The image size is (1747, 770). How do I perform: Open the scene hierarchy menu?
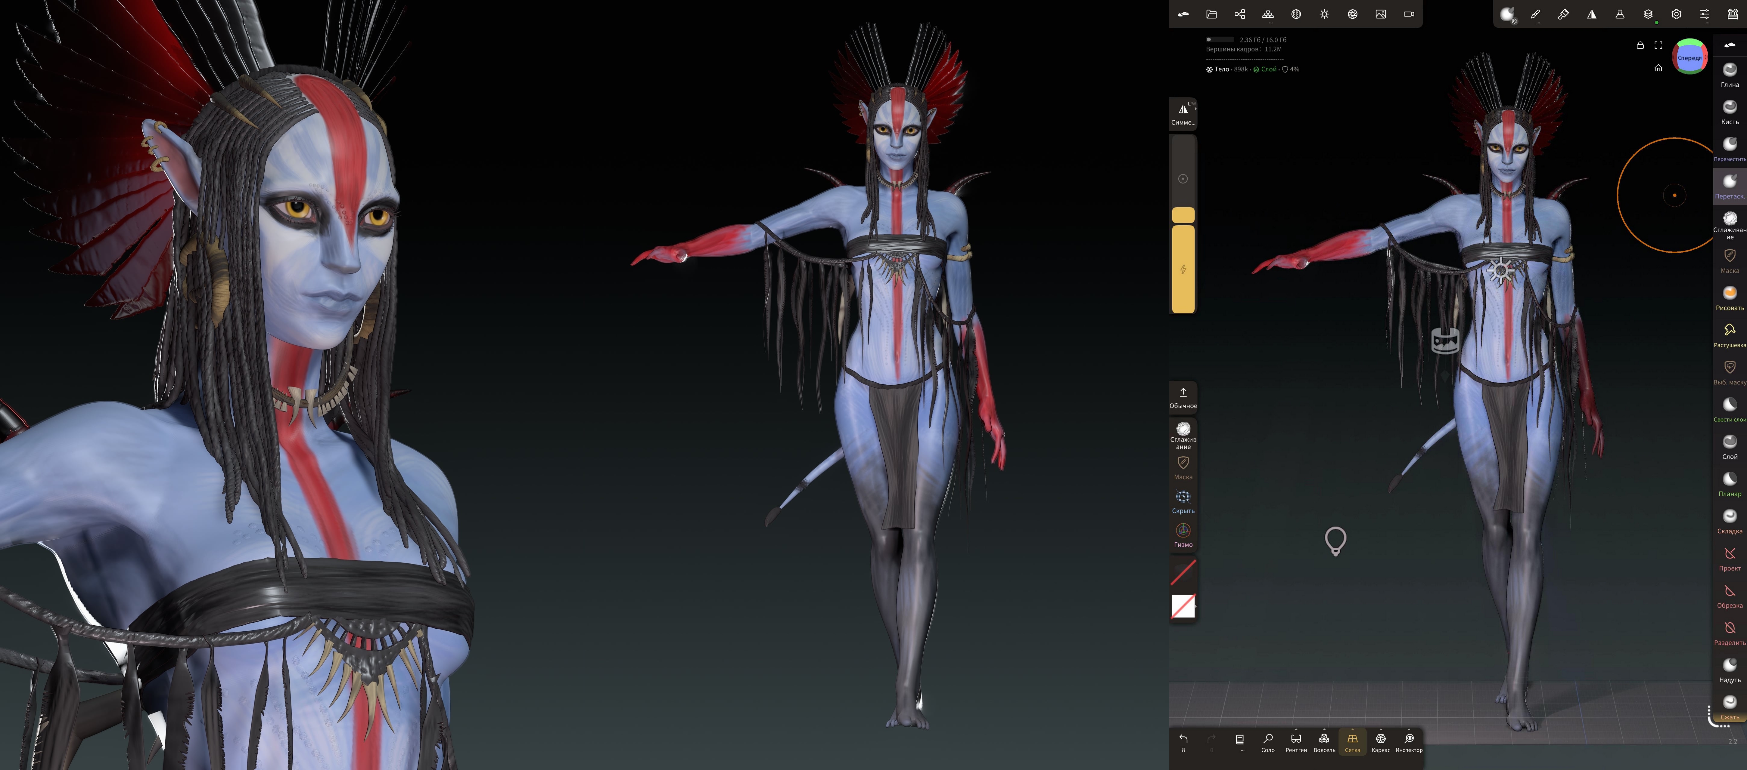coord(1240,14)
